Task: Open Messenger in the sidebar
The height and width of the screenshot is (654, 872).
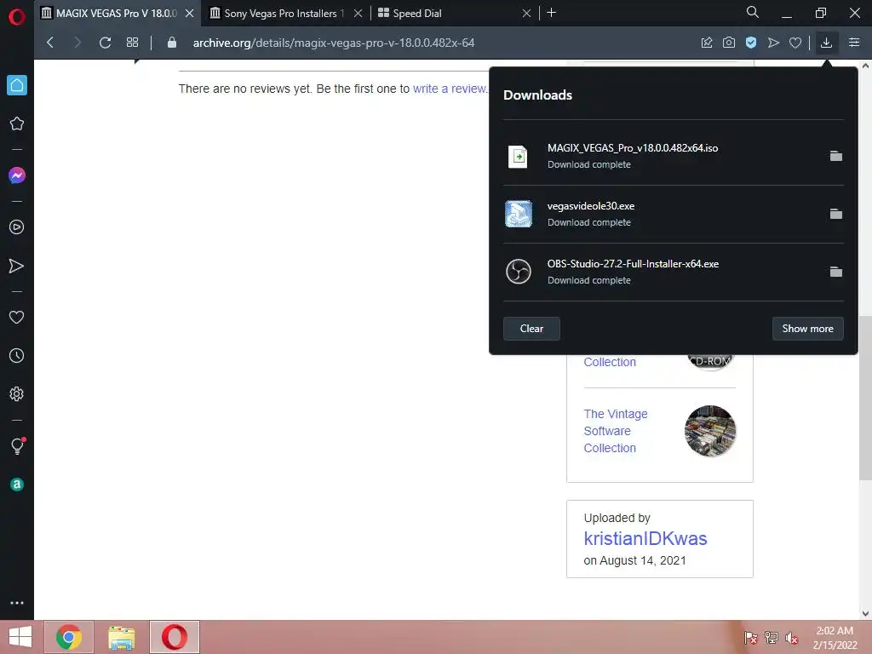Action: point(17,175)
